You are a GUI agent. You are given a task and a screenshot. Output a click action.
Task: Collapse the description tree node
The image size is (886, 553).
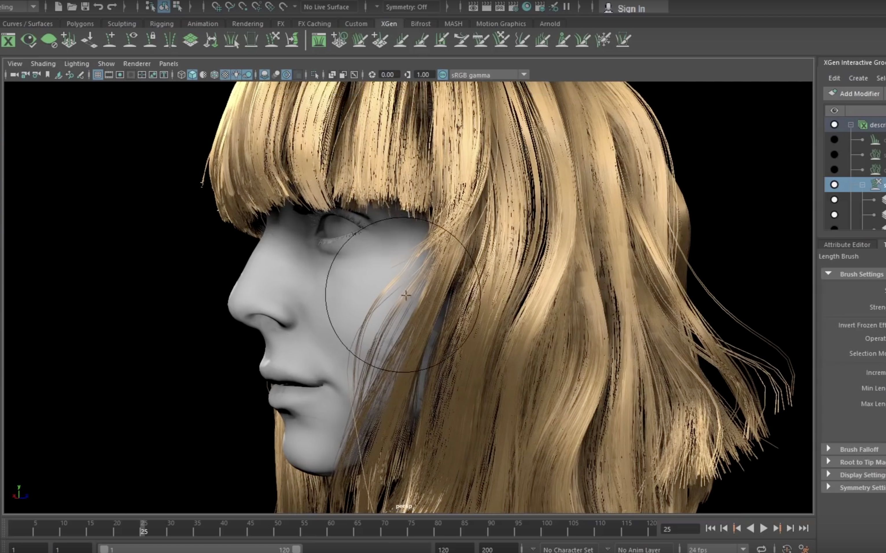click(x=851, y=125)
